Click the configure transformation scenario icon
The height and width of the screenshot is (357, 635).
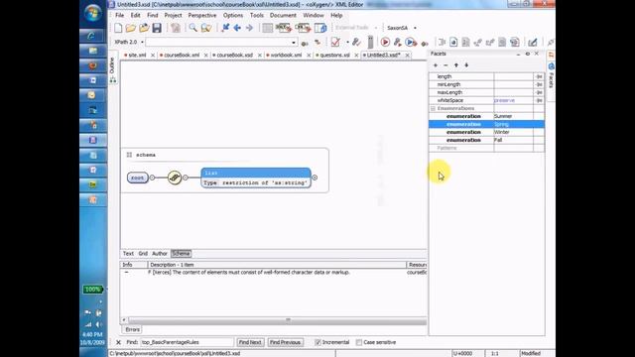coord(397,42)
